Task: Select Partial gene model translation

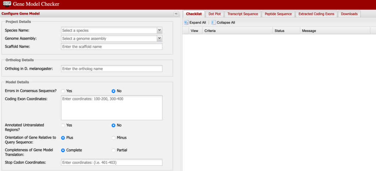Action: pos(113,150)
